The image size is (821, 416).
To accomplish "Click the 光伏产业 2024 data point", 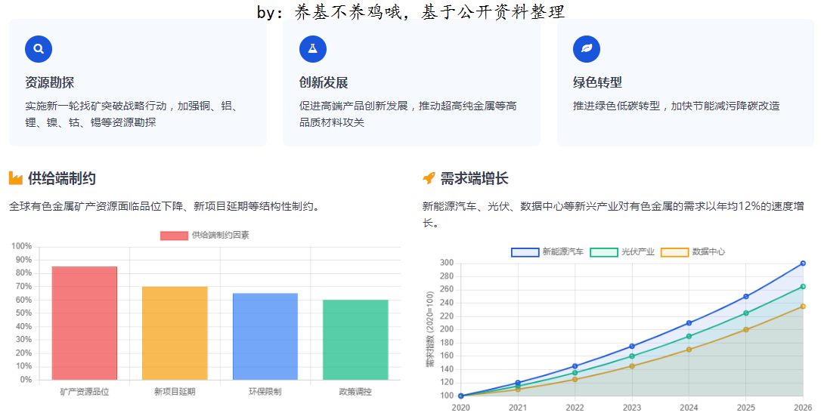I will [x=689, y=336].
